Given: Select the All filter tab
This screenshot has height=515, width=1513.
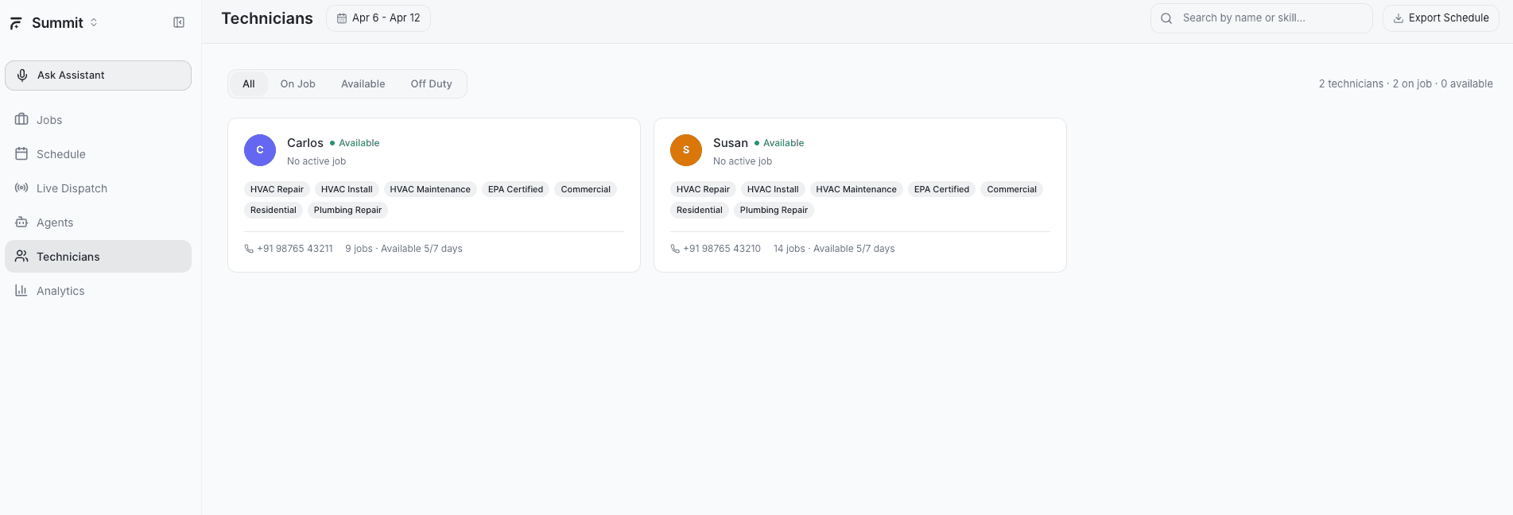Looking at the screenshot, I should (249, 84).
